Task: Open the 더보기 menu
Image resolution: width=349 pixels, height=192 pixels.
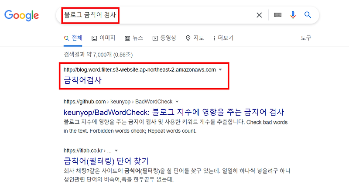Action: [223, 38]
